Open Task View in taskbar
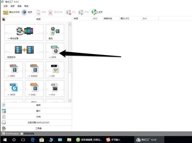The image size is (192, 143). pos(23,140)
